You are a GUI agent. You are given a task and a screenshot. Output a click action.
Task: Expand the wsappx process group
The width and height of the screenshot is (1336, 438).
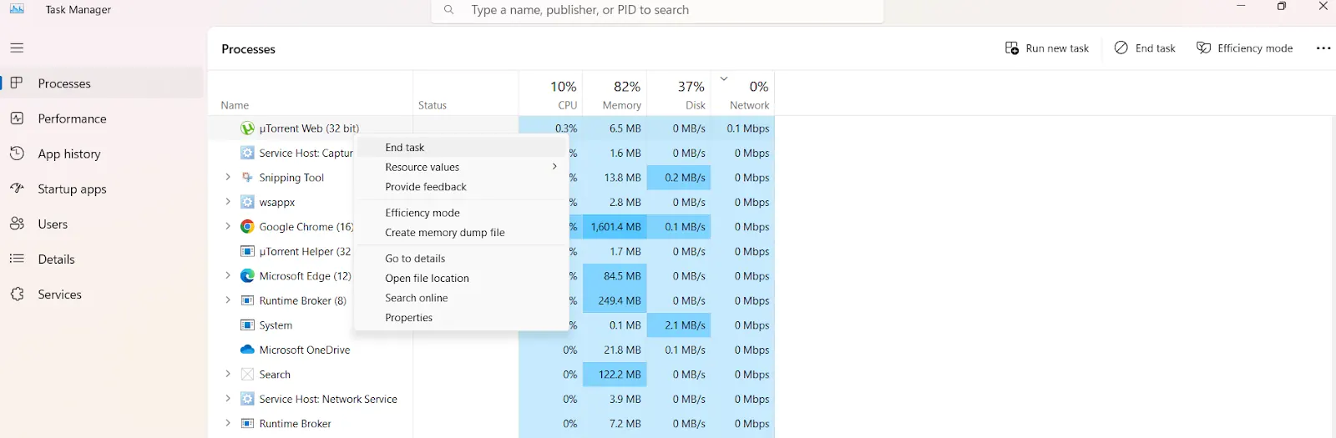[227, 202]
